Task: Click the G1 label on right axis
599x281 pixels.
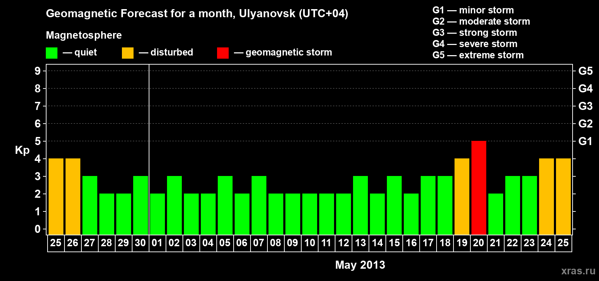Action: tap(585, 141)
